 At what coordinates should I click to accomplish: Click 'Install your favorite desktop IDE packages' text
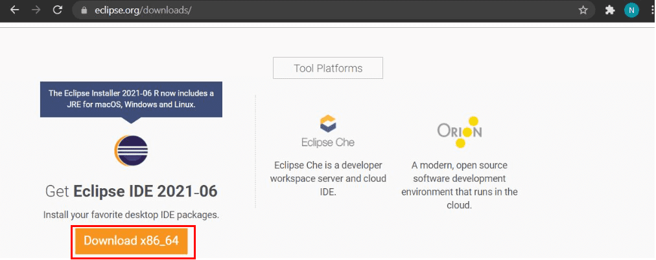pos(131,214)
